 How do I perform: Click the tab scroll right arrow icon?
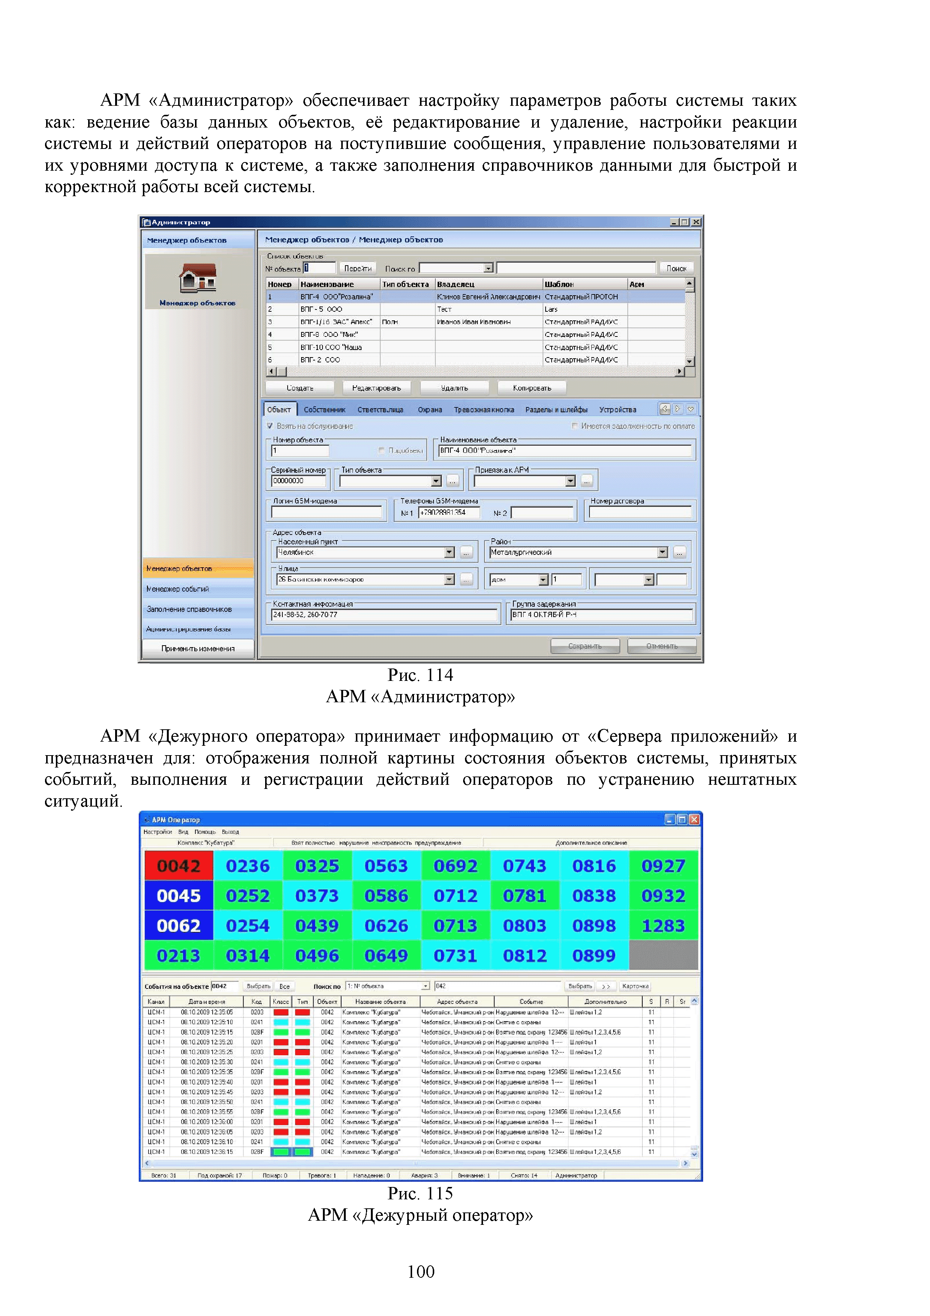tap(678, 409)
